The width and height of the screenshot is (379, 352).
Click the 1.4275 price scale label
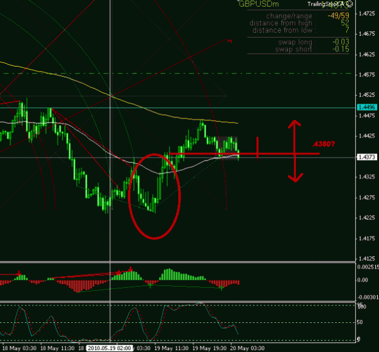pos(367,198)
